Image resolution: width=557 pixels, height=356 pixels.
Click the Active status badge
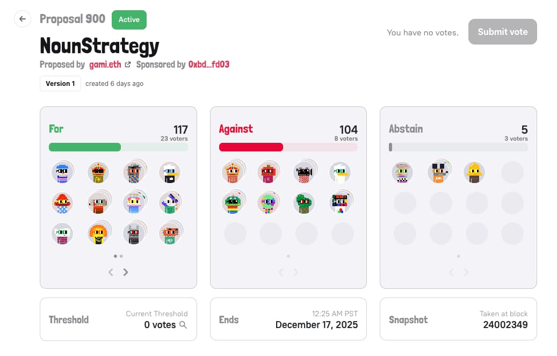(129, 19)
